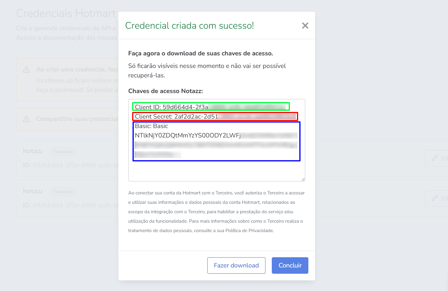
Task: Click the 'Compartilhe suas credenciais' alert text
Action: (77, 119)
